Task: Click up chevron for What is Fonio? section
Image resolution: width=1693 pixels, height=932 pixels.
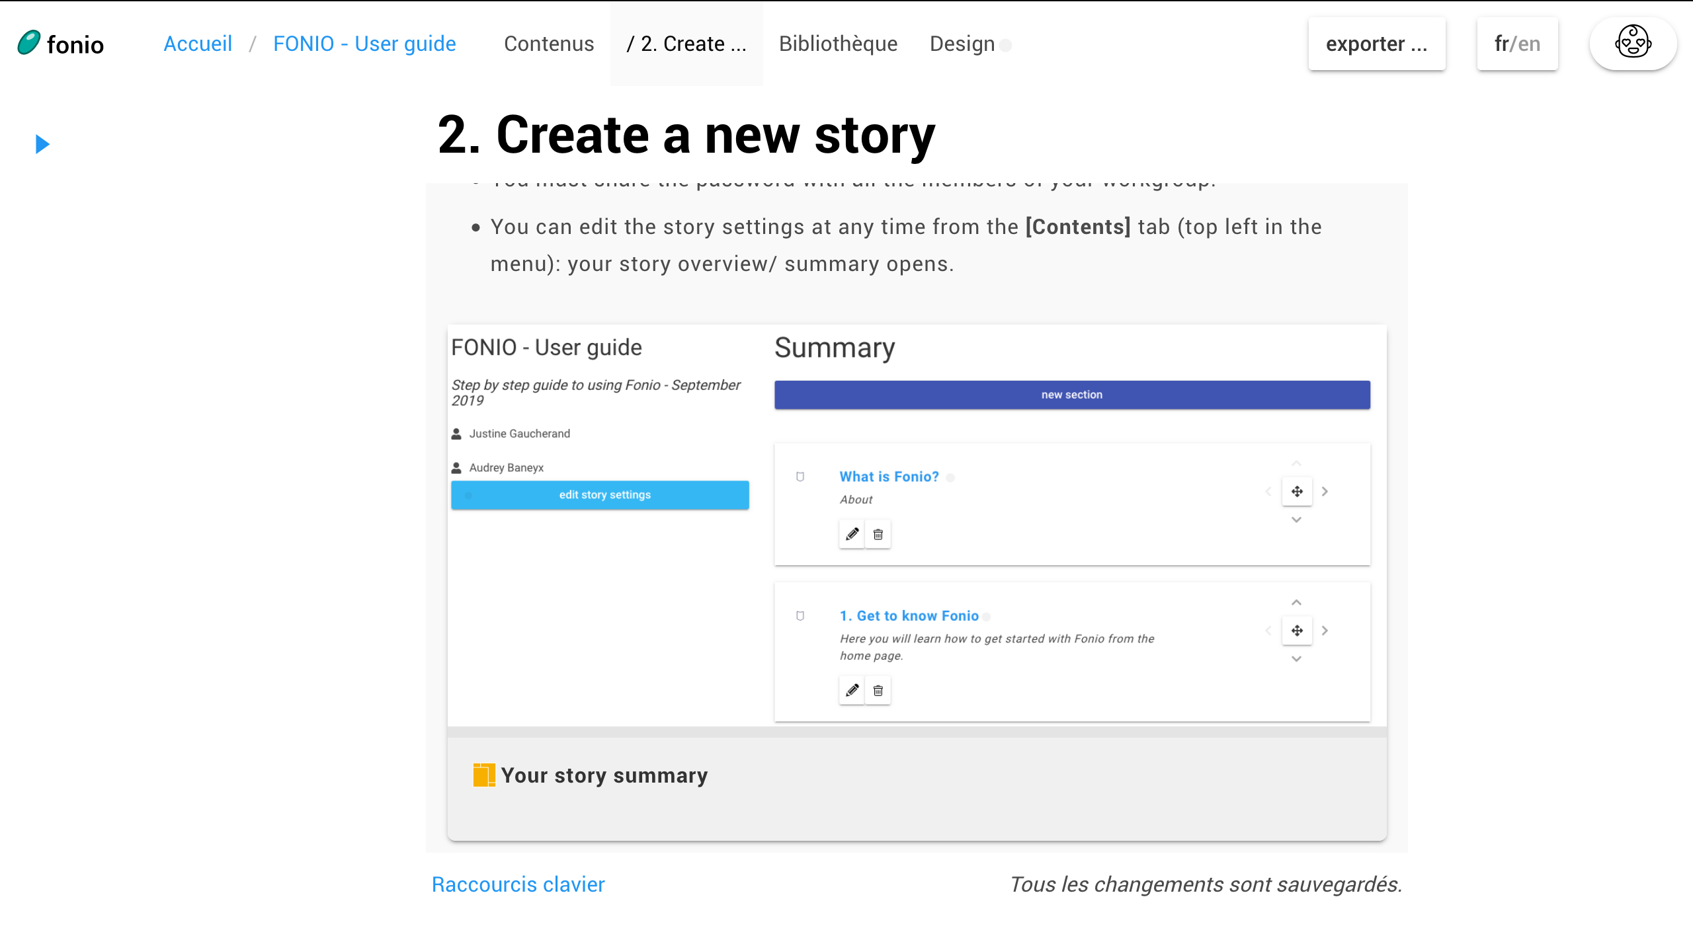Action: pyautogui.click(x=1297, y=463)
